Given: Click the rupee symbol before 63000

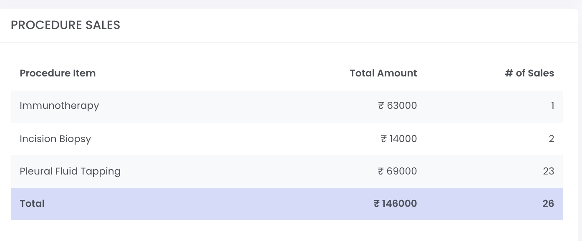Looking at the screenshot, I should coord(381,106).
